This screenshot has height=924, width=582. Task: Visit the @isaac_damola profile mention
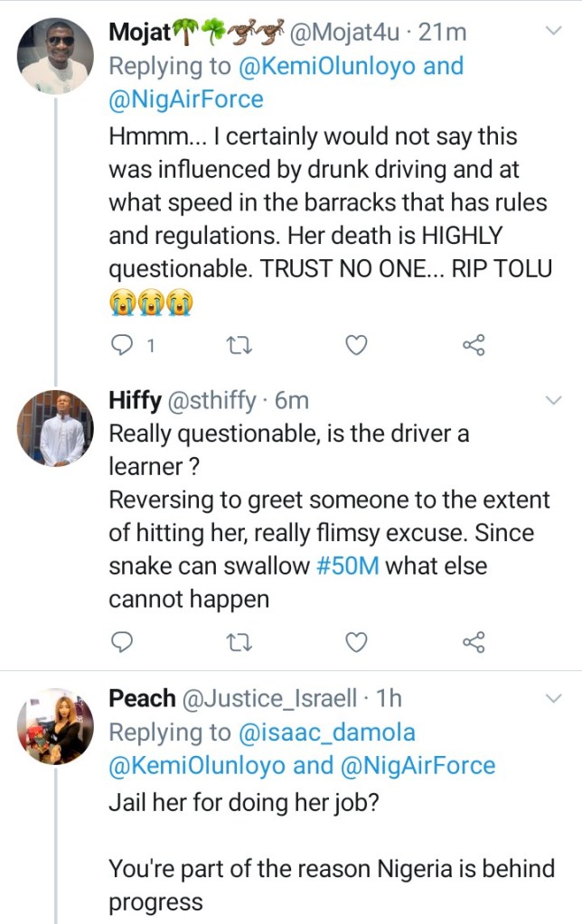click(326, 732)
